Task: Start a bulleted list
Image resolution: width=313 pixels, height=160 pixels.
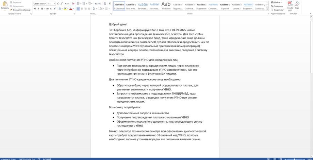Action: tap(78, 4)
